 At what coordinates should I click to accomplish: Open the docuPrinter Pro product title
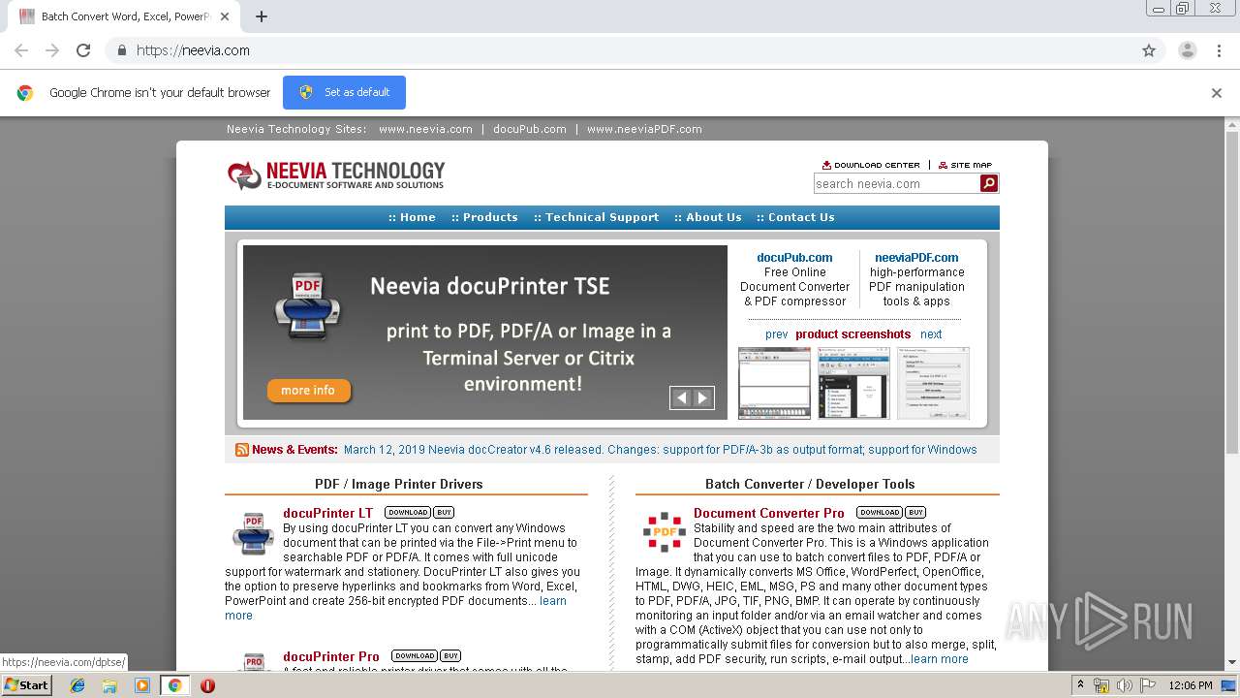pos(331,656)
